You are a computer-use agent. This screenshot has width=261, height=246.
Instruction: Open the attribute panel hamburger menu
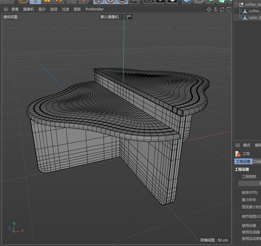[237, 145]
